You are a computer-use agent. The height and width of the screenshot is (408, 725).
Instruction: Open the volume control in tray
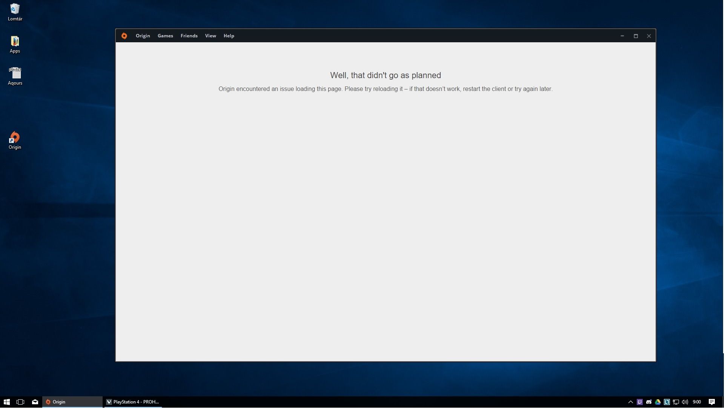tap(685, 402)
